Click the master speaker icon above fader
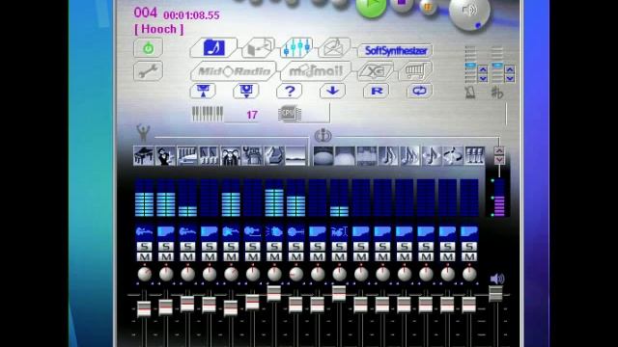Image resolution: width=618 pixels, height=347 pixels. coord(497,279)
